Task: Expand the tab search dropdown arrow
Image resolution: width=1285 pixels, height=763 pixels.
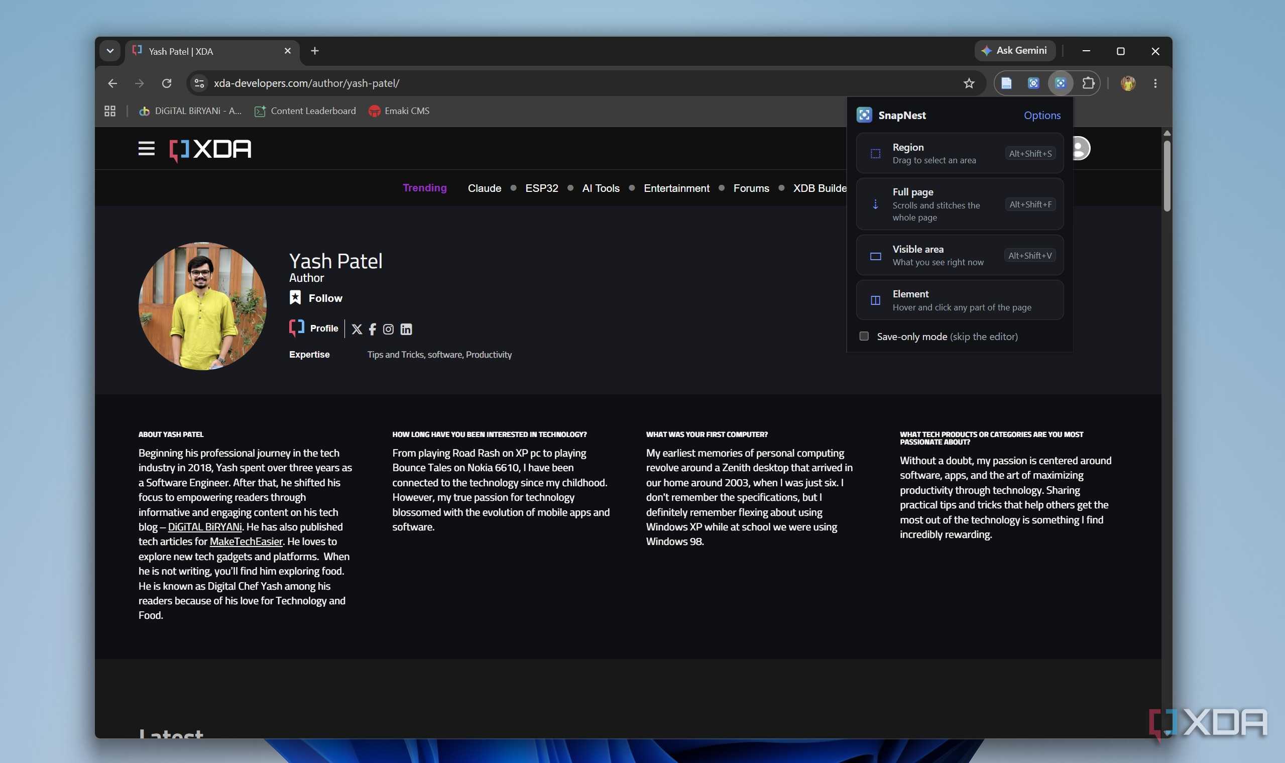Action: pyautogui.click(x=110, y=51)
